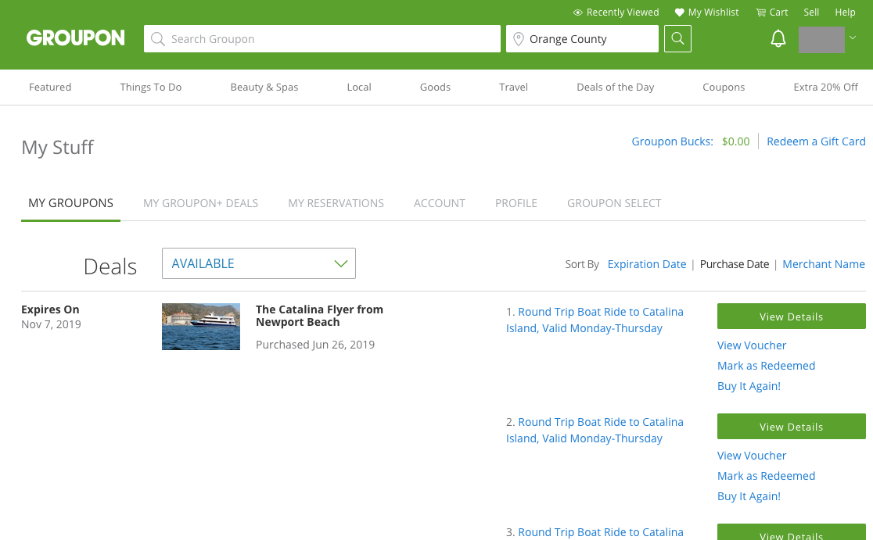
Task: Open Extra 20% Off category
Action: pyautogui.click(x=826, y=87)
